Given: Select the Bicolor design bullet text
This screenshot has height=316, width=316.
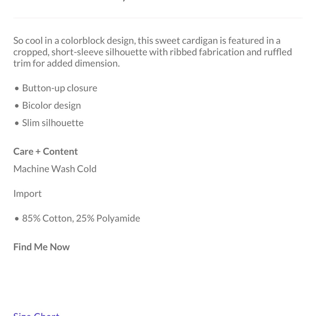Looking at the screenshot, I should (x=52, y=106).
